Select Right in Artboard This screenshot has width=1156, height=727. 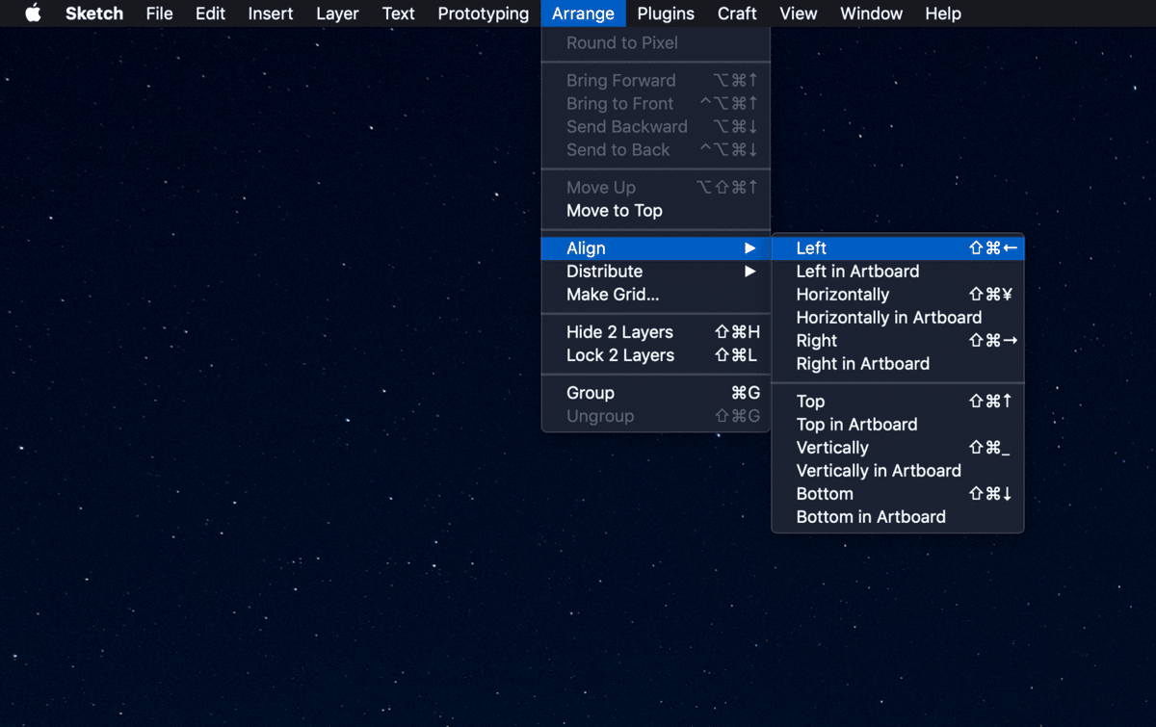(898, 364)
